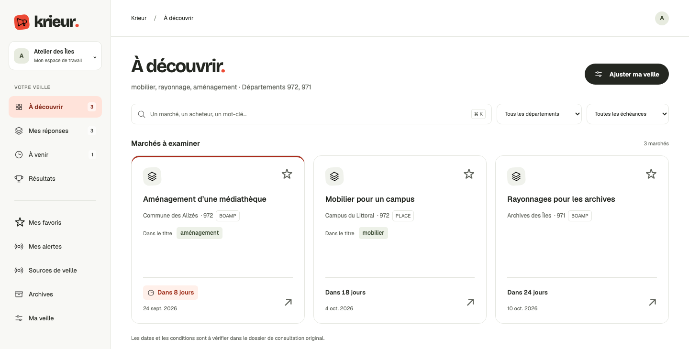The image size is (689, 349).
Task: Click BOAMP badge on Archives des Îles card
Action: click(x=580, y=216)
